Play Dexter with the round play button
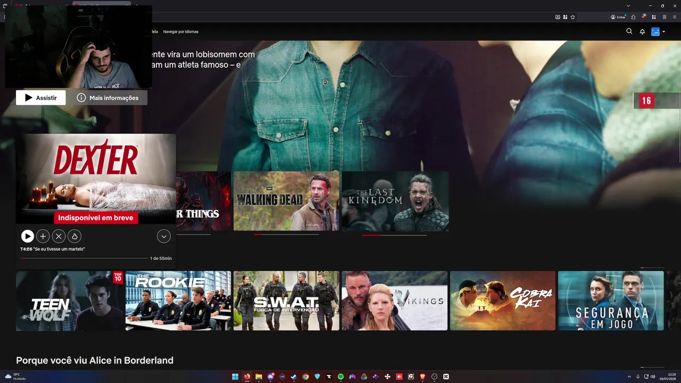The height and width of the screenshot is (383, 681). coord(28,236)
